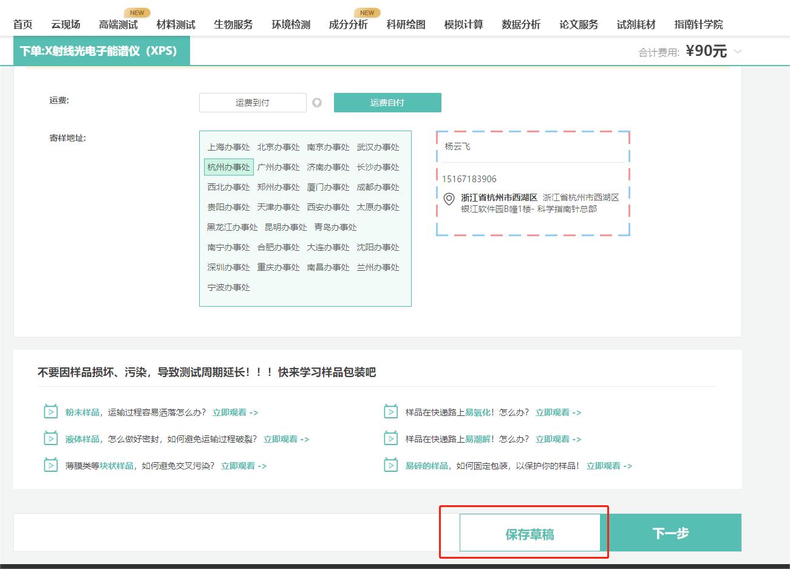Click the play icon next to 块状样品 tip

point(51,466)
